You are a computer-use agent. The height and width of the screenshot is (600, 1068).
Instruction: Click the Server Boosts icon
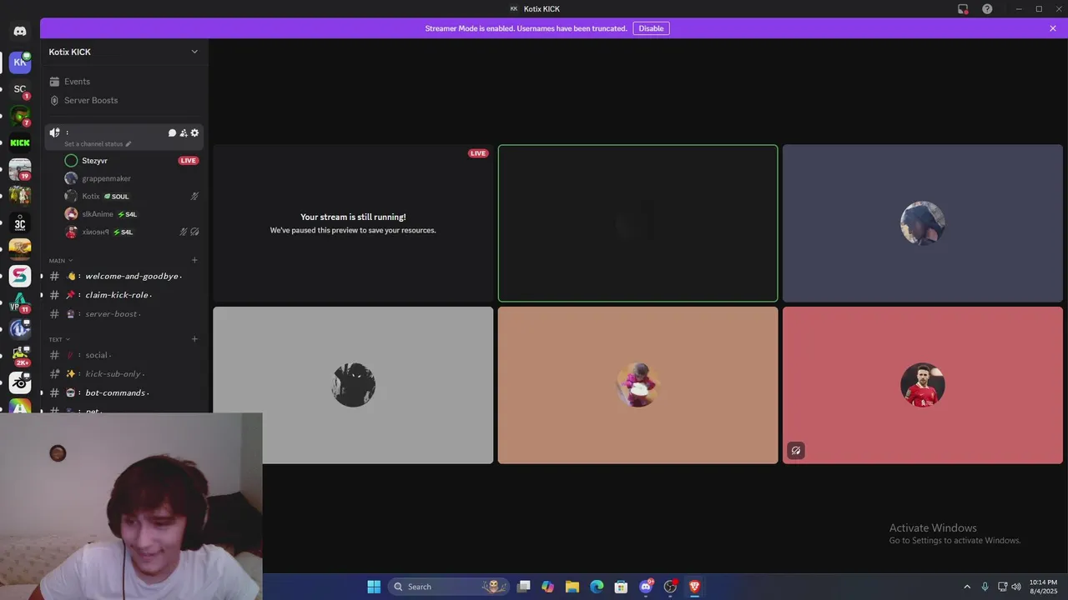54,100
